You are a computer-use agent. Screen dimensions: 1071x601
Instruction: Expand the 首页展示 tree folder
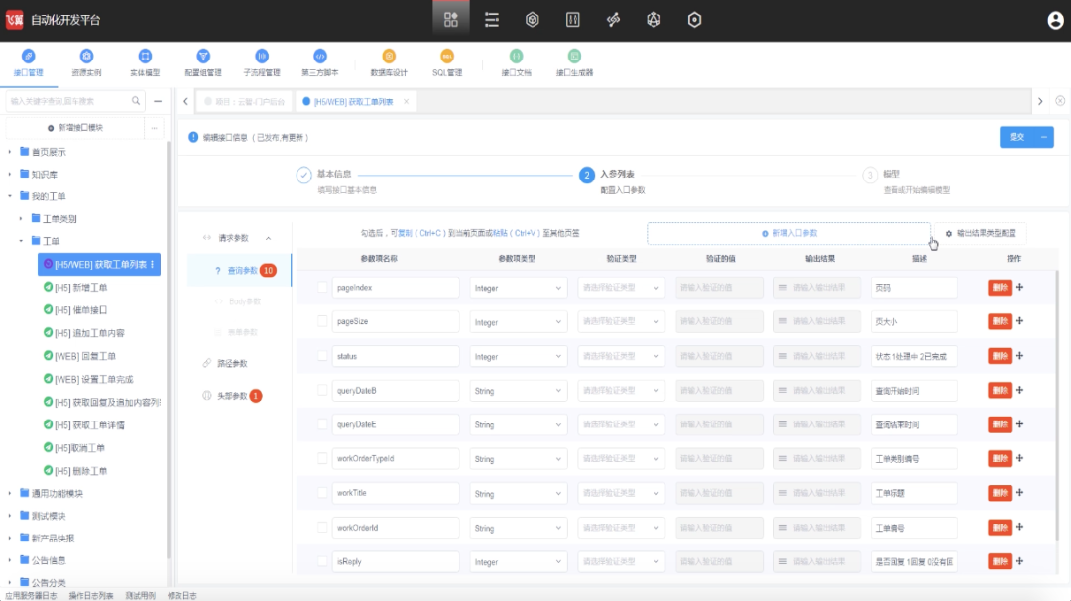click(10, 152)
